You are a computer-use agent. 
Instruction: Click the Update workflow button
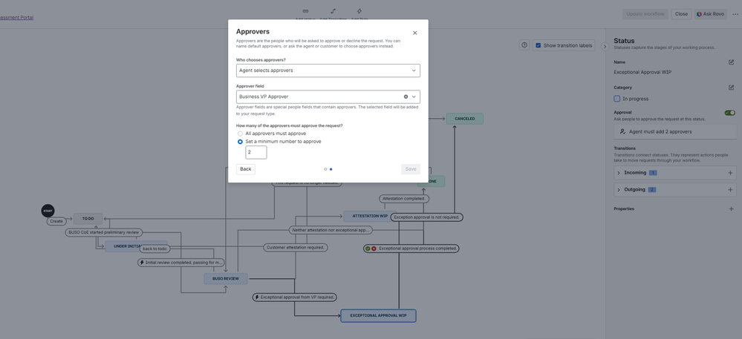pos(645,14)
